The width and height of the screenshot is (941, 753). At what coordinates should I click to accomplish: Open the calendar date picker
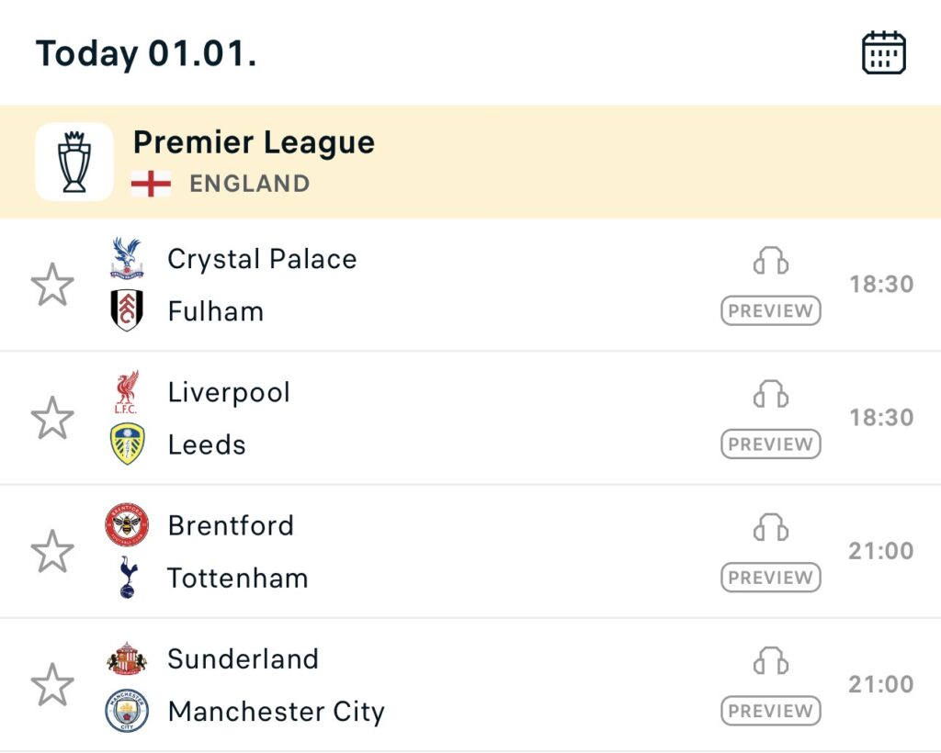point(883,53)
